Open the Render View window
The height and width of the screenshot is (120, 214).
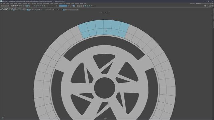click(78, 6)
